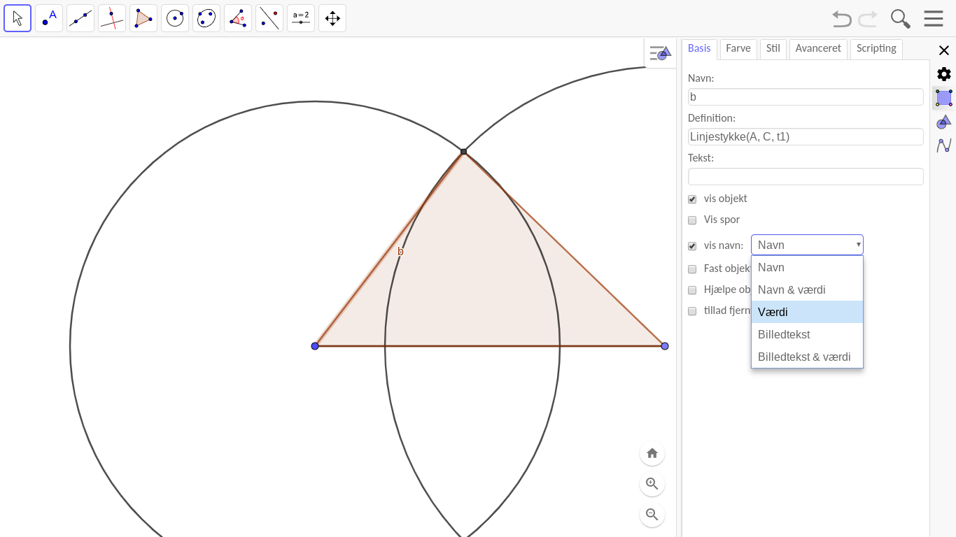This screenshot has width=956, height=537.
Task: Select the Perpendicular line tool
Action: pyautogui.click(x=112, y=18)
